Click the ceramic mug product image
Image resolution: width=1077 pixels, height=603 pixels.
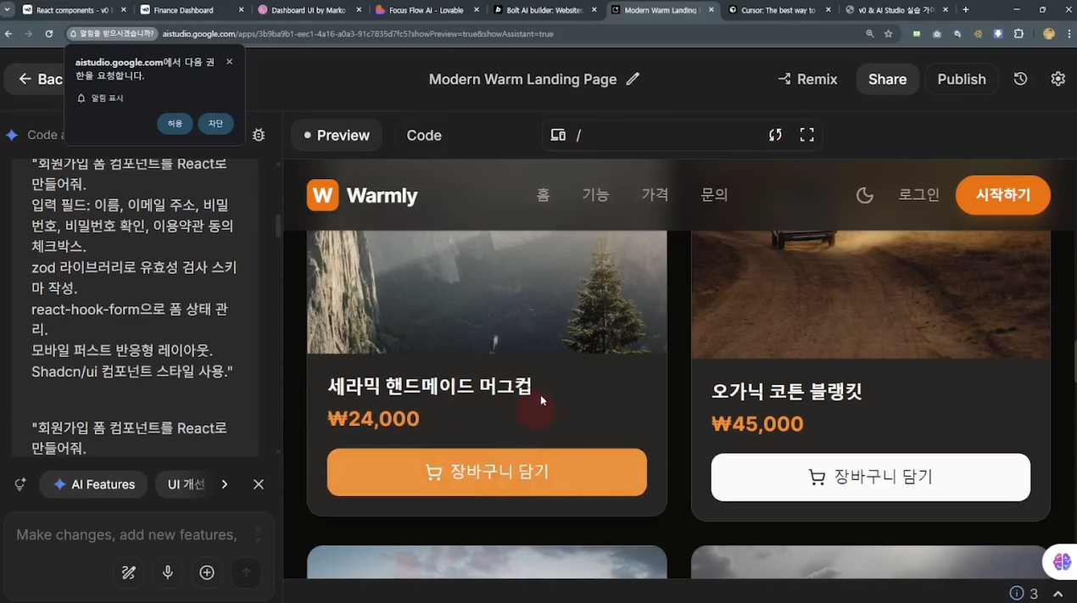point(487,292)
